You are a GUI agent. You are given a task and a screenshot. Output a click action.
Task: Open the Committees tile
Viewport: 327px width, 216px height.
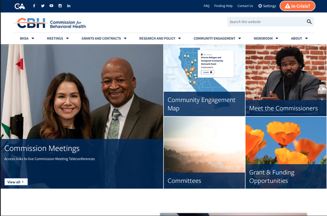pos(204,153)
